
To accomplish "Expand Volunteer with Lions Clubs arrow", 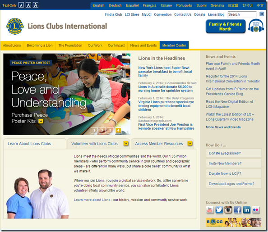I will tap(125, 143).
